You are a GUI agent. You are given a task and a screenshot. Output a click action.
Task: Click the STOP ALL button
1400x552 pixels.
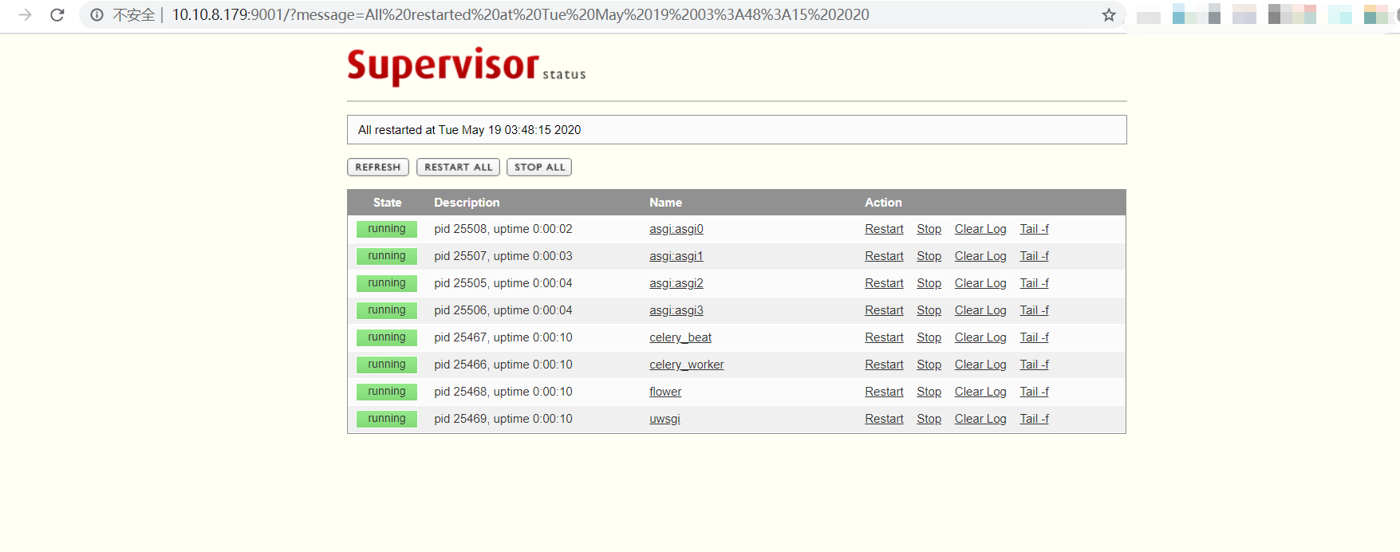tap(539, 167)
